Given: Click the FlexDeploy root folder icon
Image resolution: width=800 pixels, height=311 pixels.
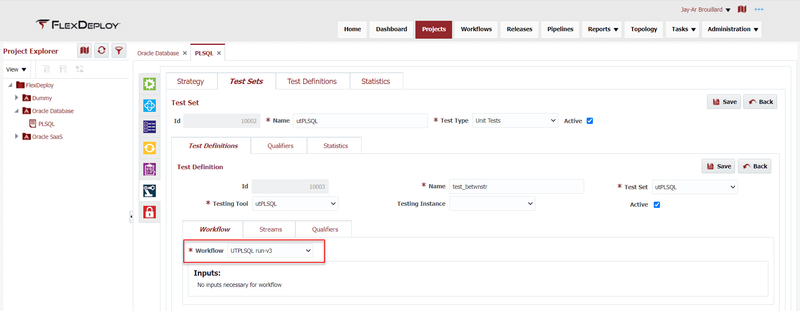Looking at the screenshot, I should click(x=20, y=85).
